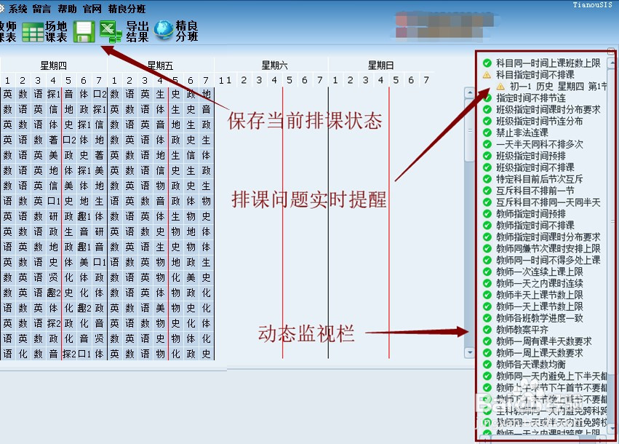
Task: Click green check icon beside 互斥科目不排前一节
Action: [487, 191]
